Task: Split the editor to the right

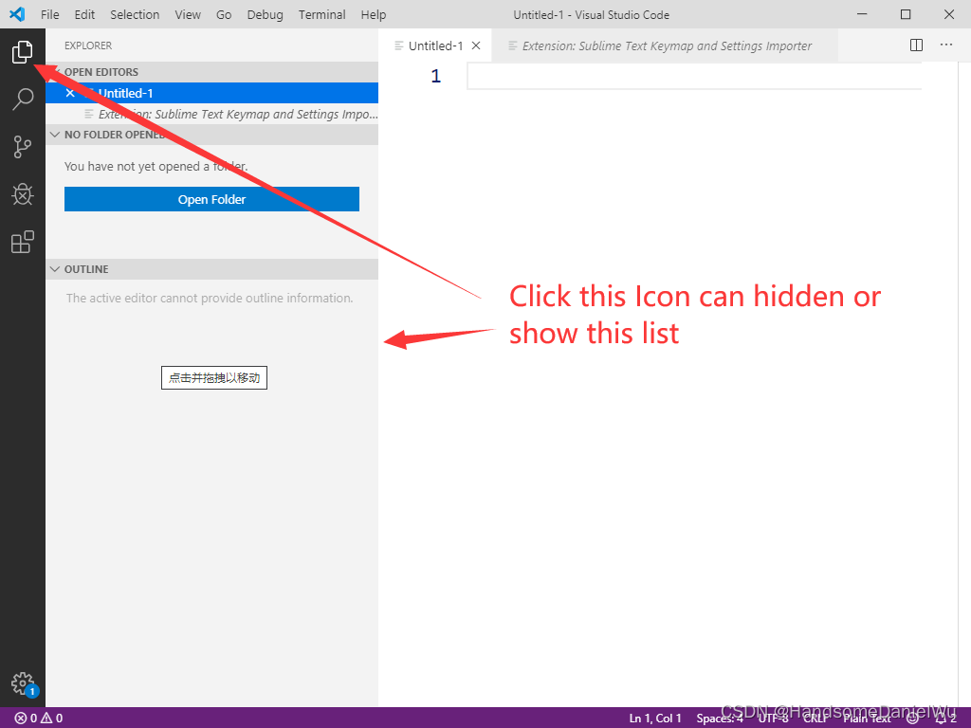Action: (x=917, y=45)
